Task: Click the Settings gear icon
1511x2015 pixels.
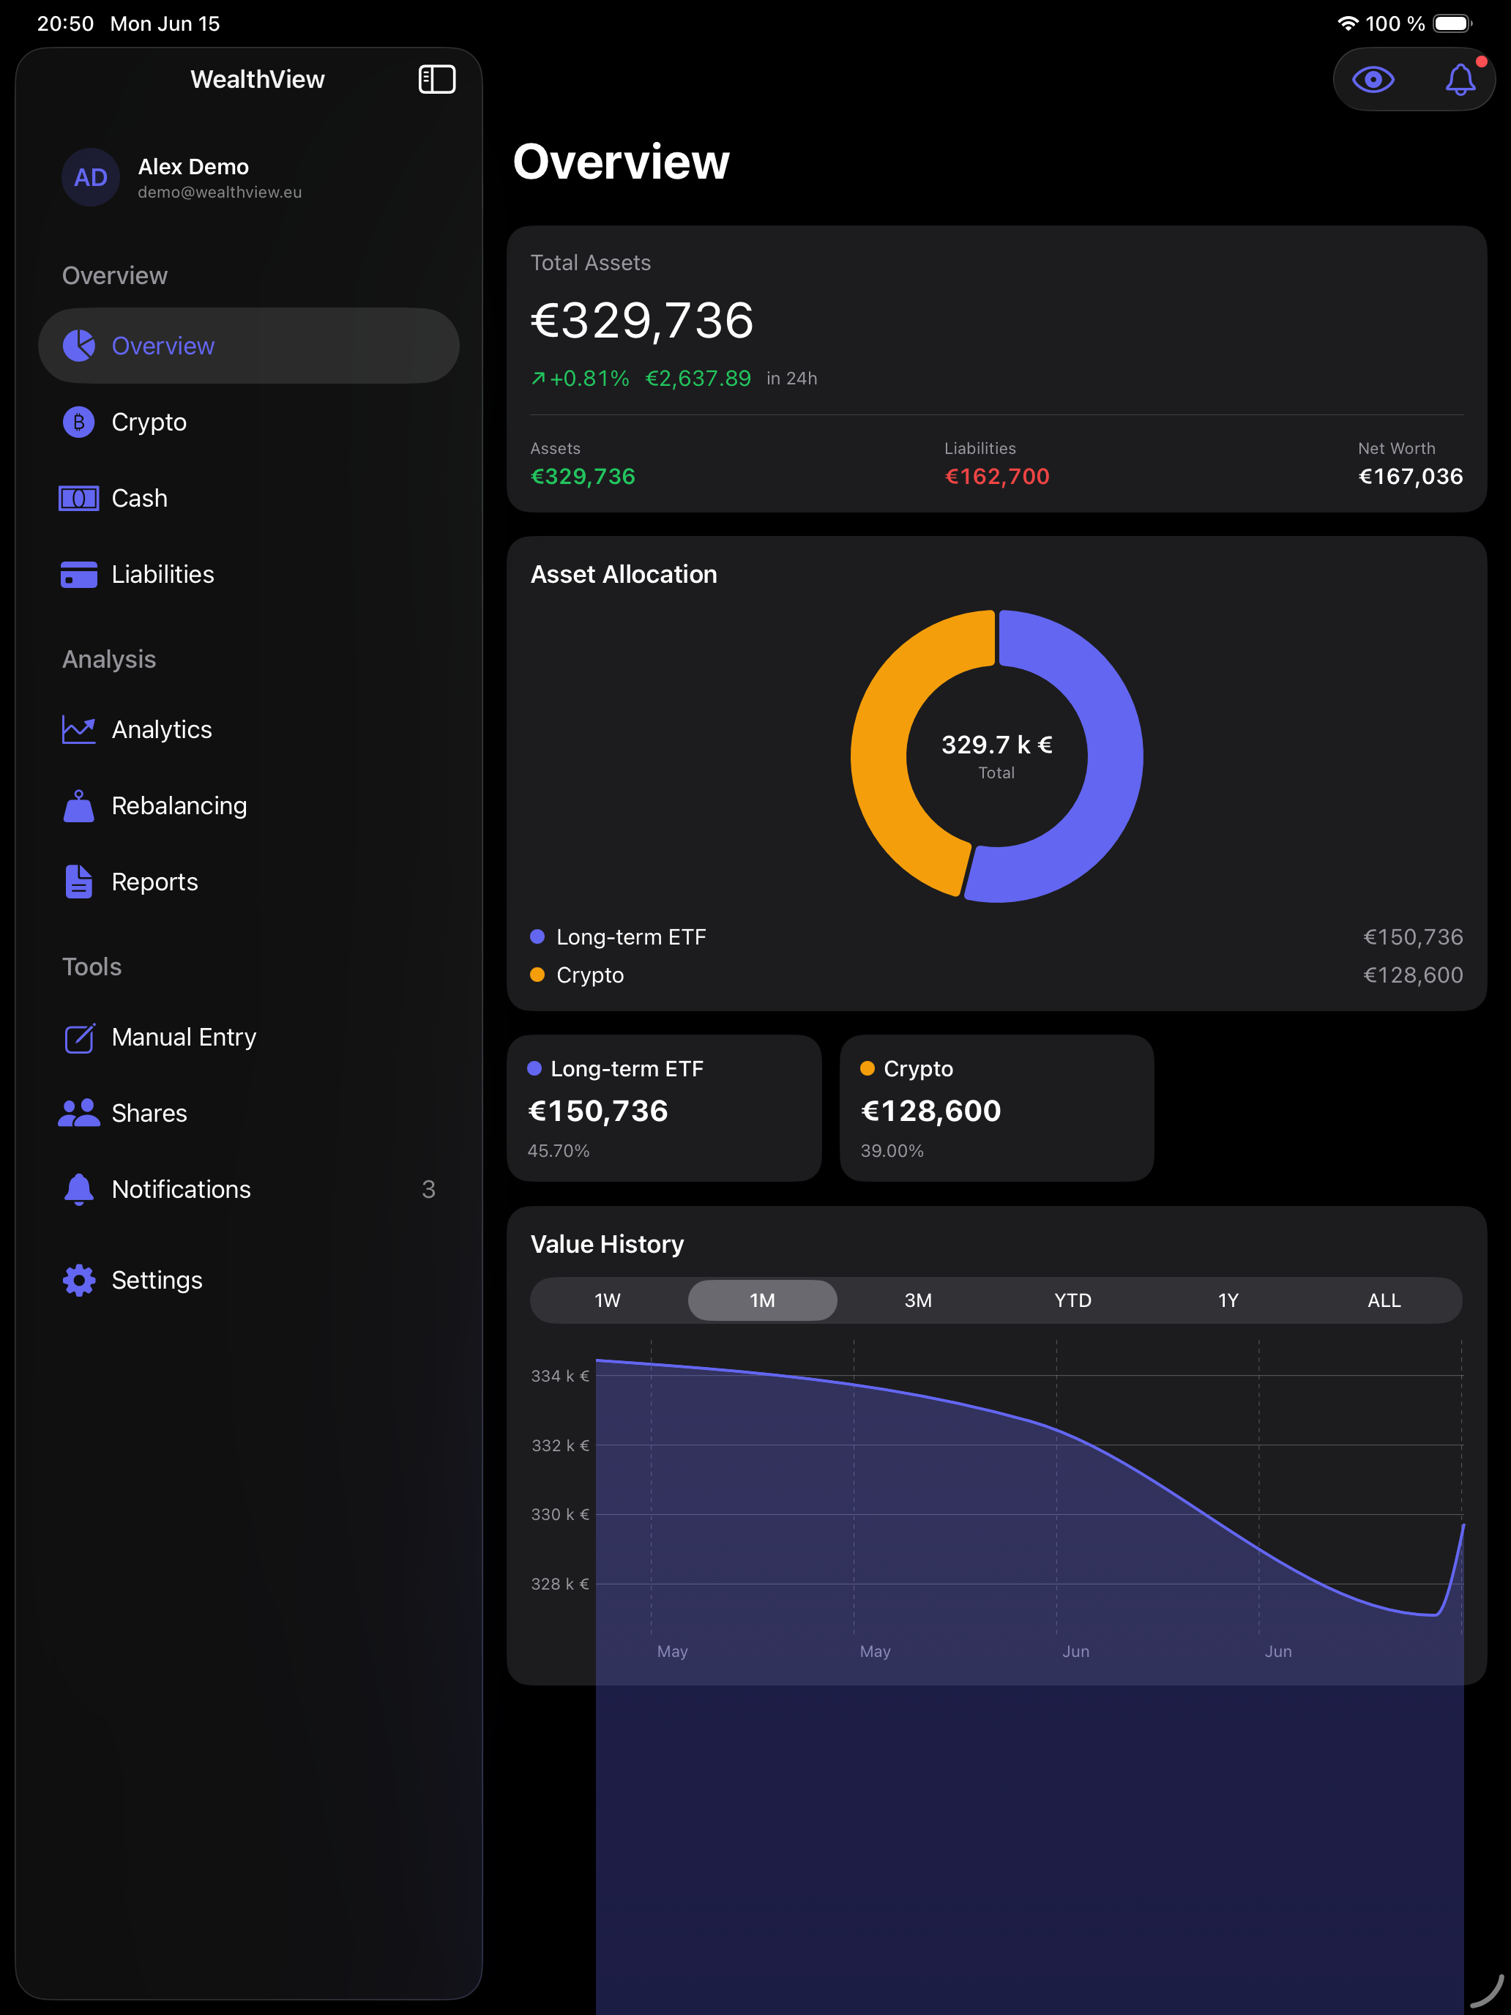Action: [x=79, y=1280]
